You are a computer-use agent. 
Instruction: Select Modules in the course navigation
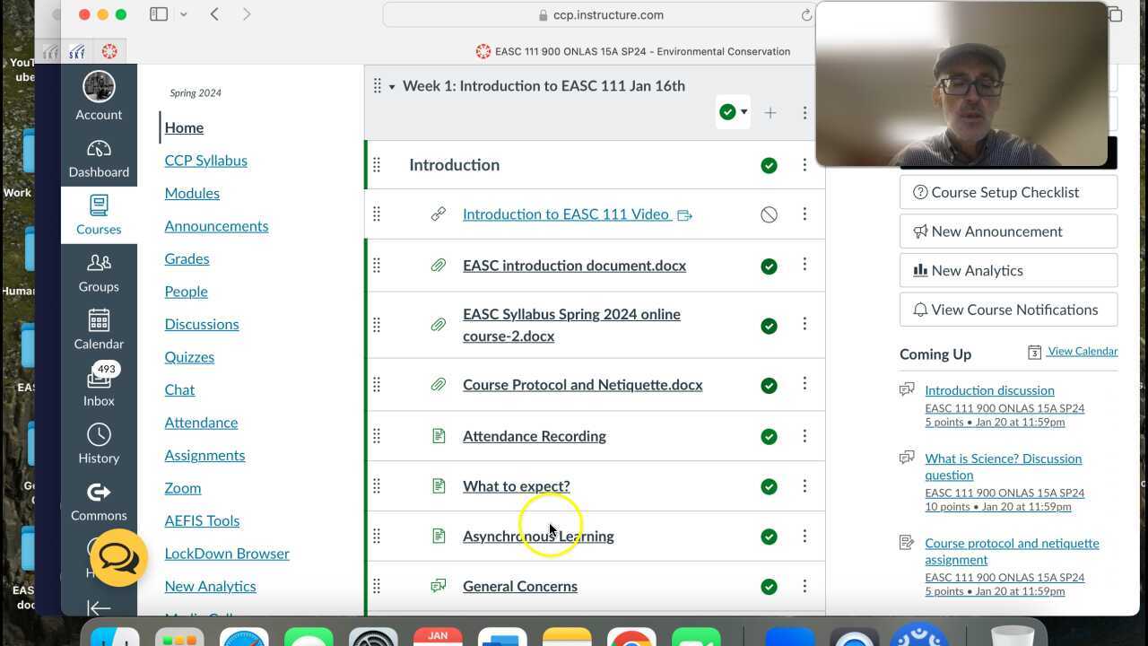[x=192, y=193]
